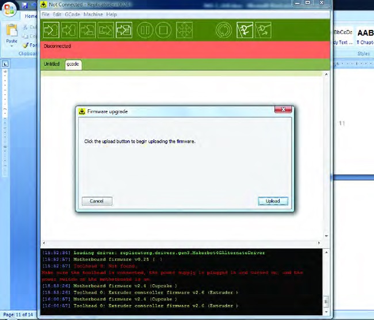
Task: Switch to the Untitled tab
Action: (52, 64)
